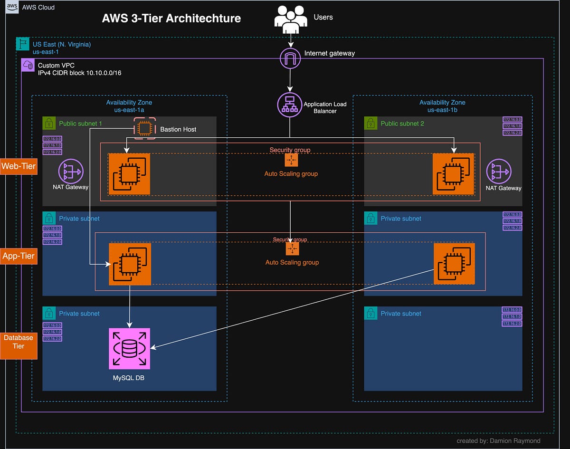Select the EC2 instance in Public subnet 2
The image size is (570, 449).
coord(453,174)
